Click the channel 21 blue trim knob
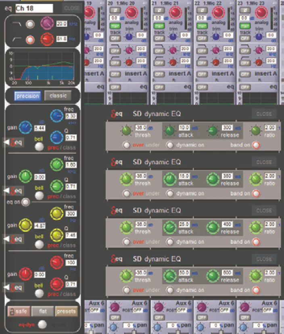The image size is (284, 334). 173,37
